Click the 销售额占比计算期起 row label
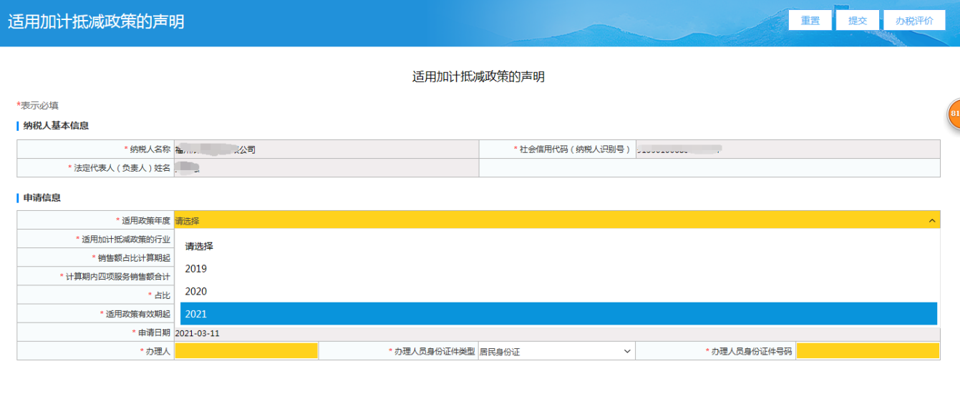The image size is (960, 419). (x=130, y=258)
